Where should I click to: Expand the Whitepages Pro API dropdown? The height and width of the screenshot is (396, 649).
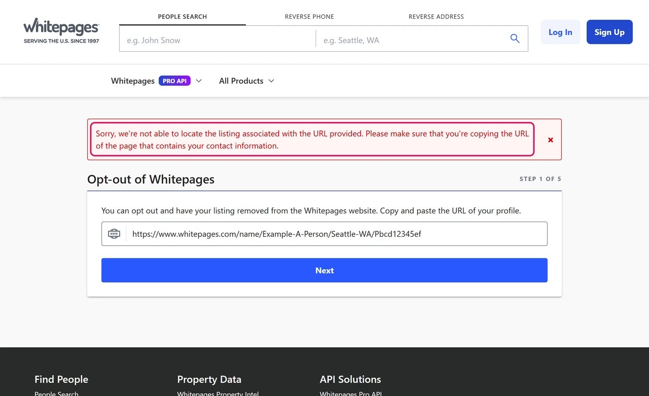point(156,81)
